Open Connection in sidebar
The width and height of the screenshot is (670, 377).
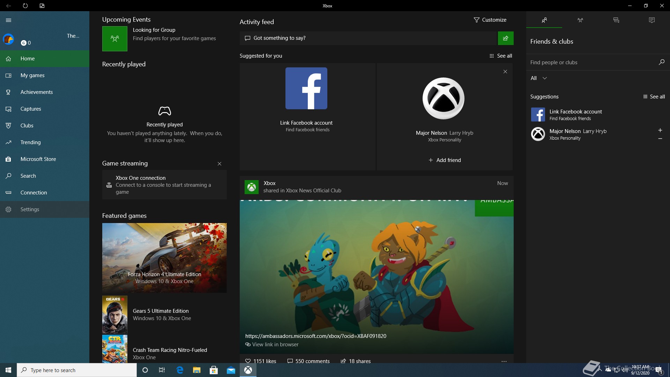[x=45, y=193]
